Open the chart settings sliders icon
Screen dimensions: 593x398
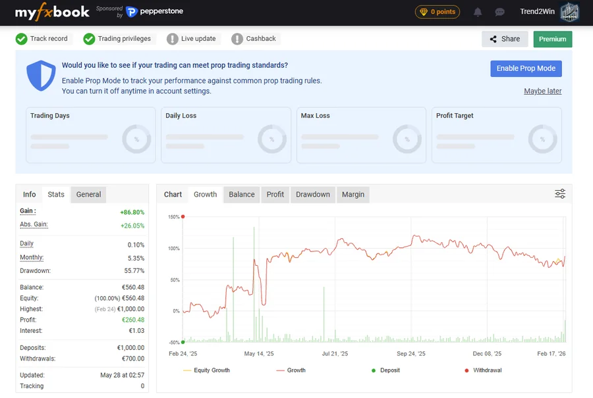(560, 193)
